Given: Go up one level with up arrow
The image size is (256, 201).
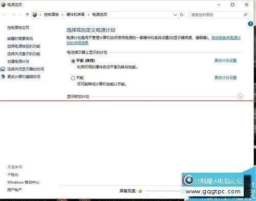Looking at the screenshot, I should click(27, 15).
